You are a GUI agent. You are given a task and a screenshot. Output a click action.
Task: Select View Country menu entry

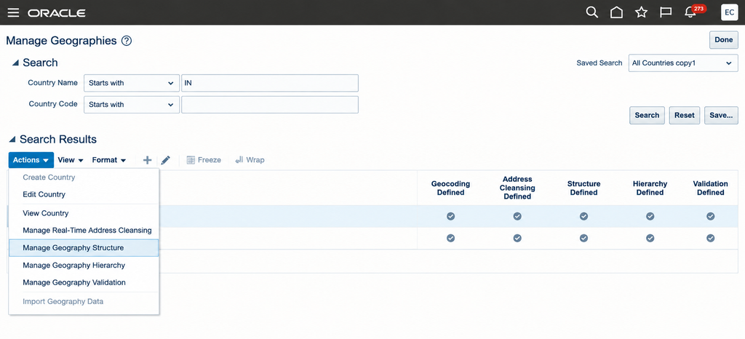click(x=84, y=213)
